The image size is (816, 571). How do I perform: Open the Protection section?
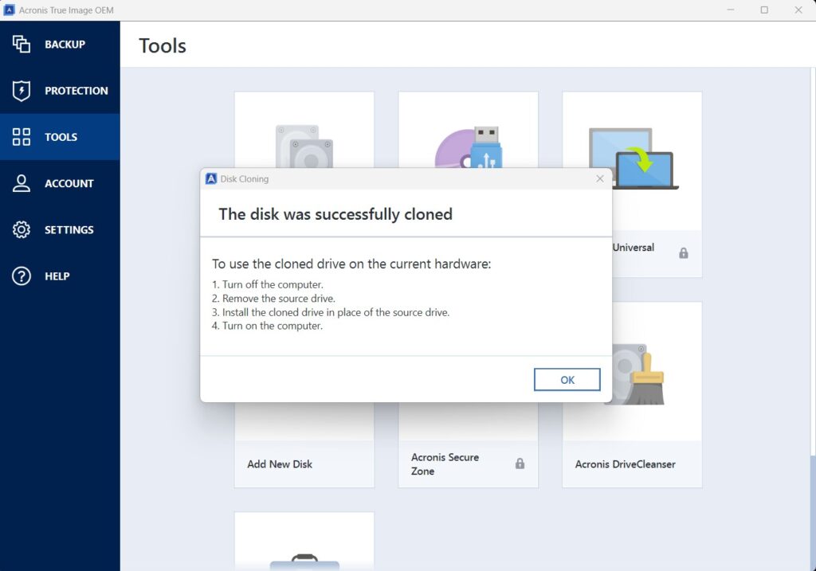click(x=76, y=91)
